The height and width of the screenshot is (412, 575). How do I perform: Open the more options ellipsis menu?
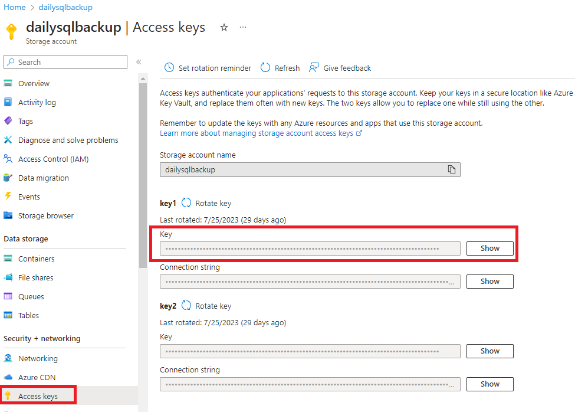[243, 27]
